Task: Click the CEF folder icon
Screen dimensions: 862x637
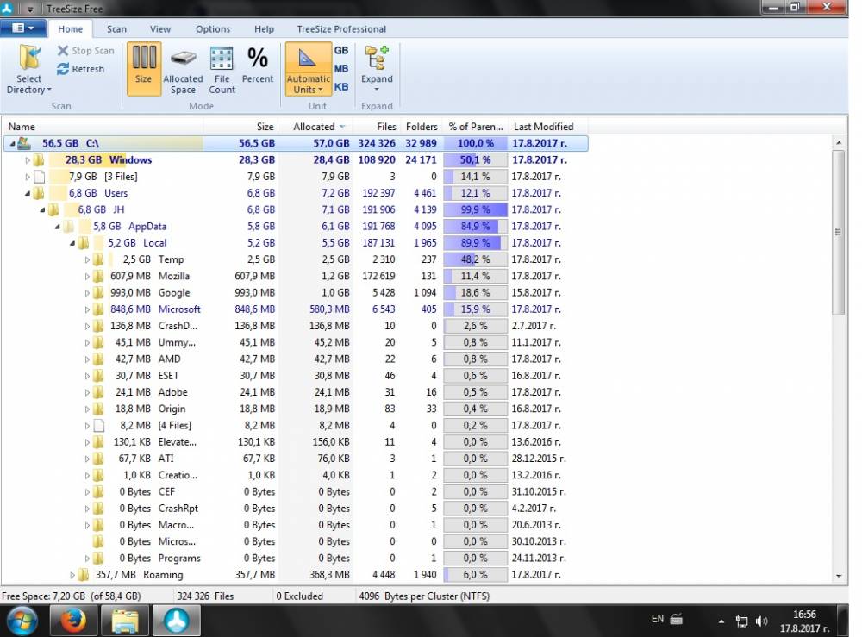Action: (98, 491)
